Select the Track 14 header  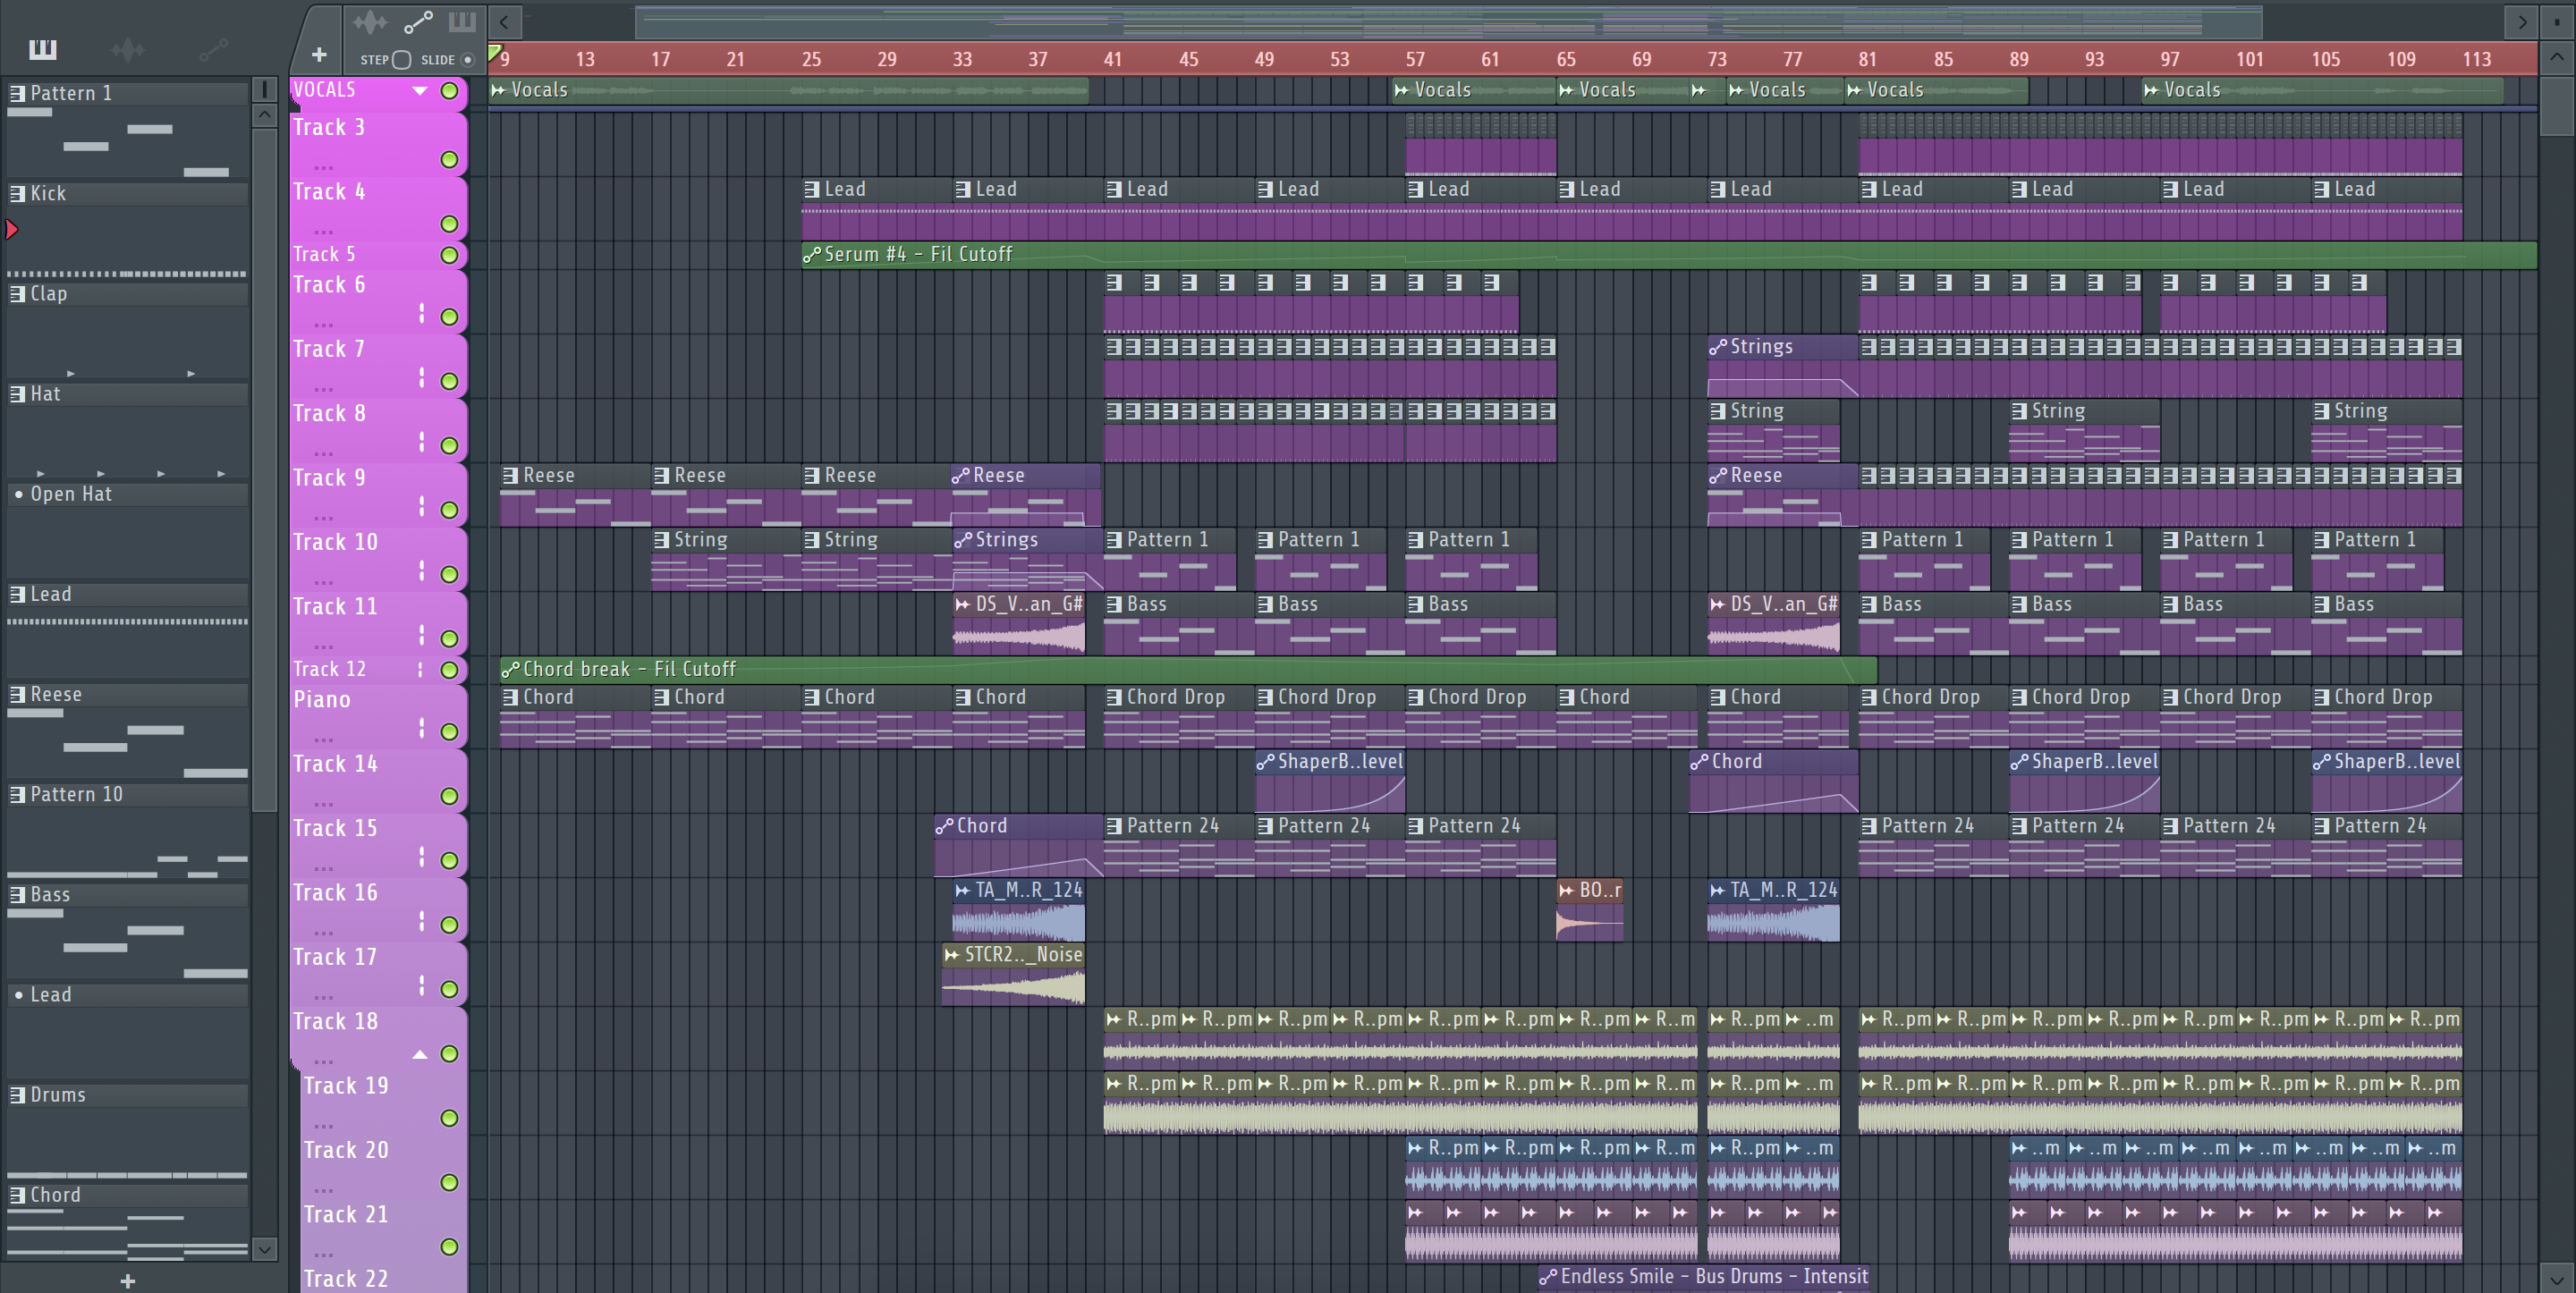(x=378, y=780)
